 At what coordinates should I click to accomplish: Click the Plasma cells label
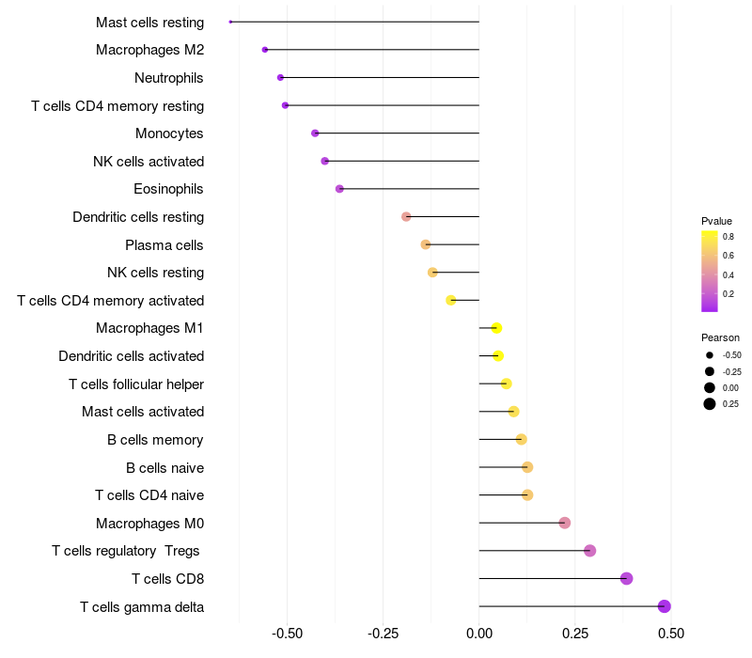(164, 245)
